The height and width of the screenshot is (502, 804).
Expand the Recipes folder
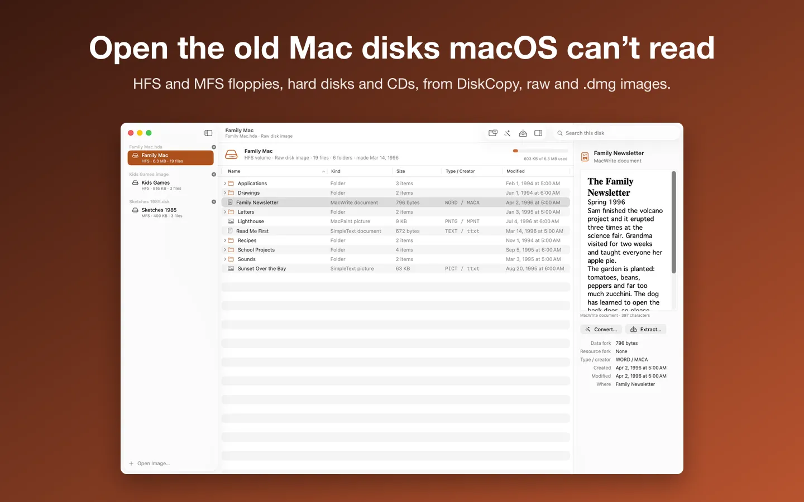pos(225,240)
